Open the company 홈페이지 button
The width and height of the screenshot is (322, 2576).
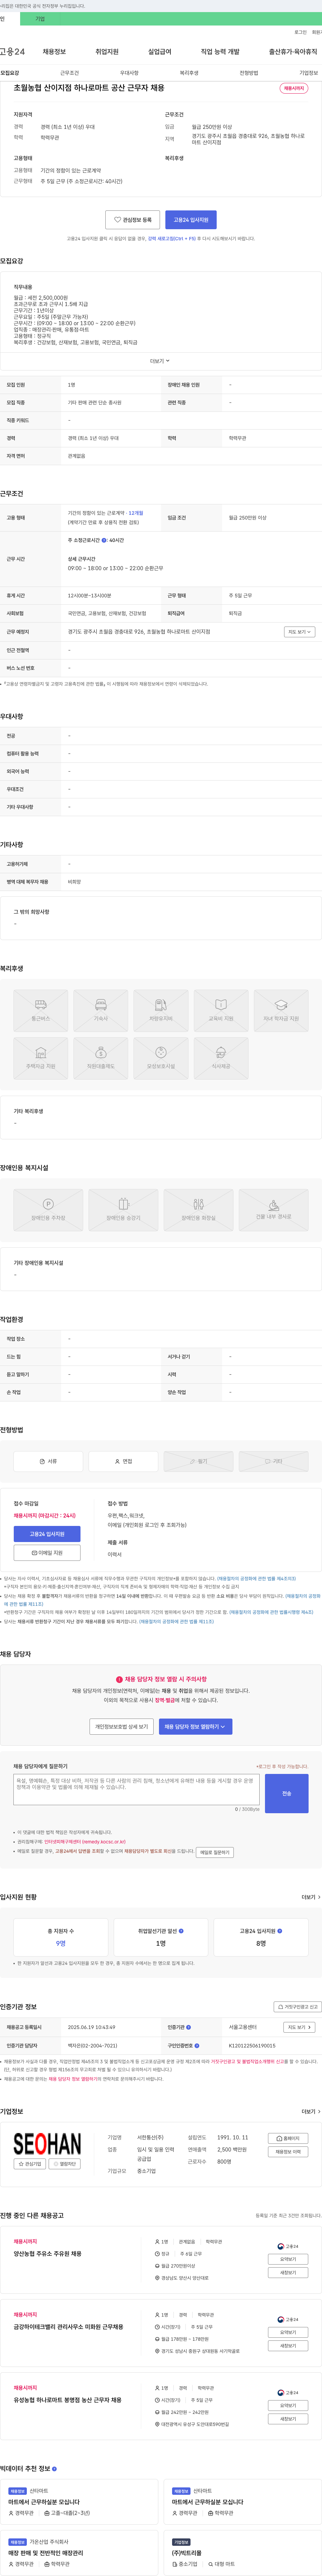(x=288, y=2138)
